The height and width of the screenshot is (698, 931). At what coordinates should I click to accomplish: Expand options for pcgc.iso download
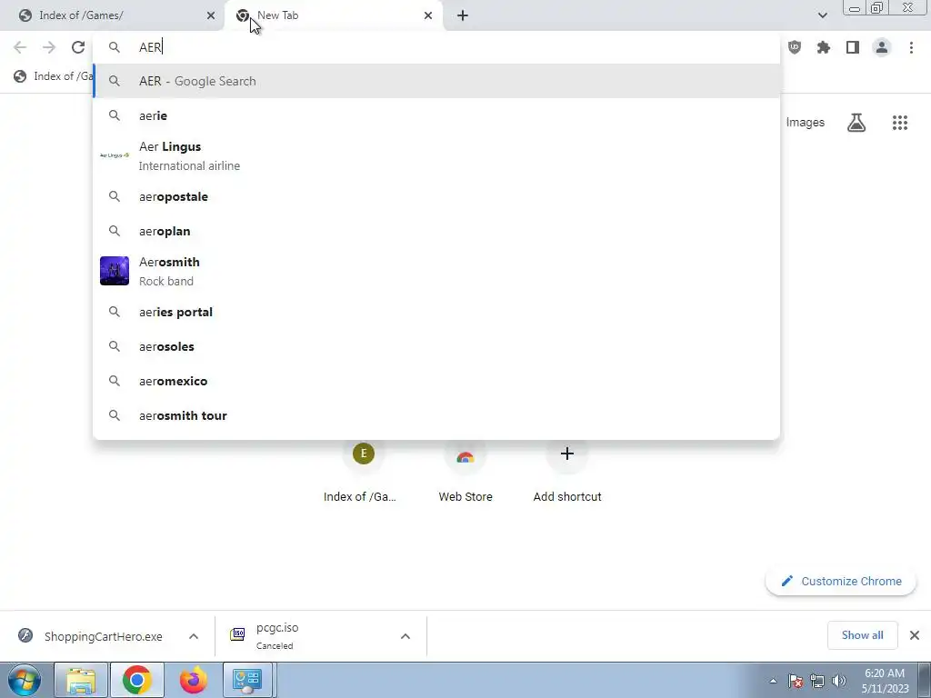[x=405, y=636]
